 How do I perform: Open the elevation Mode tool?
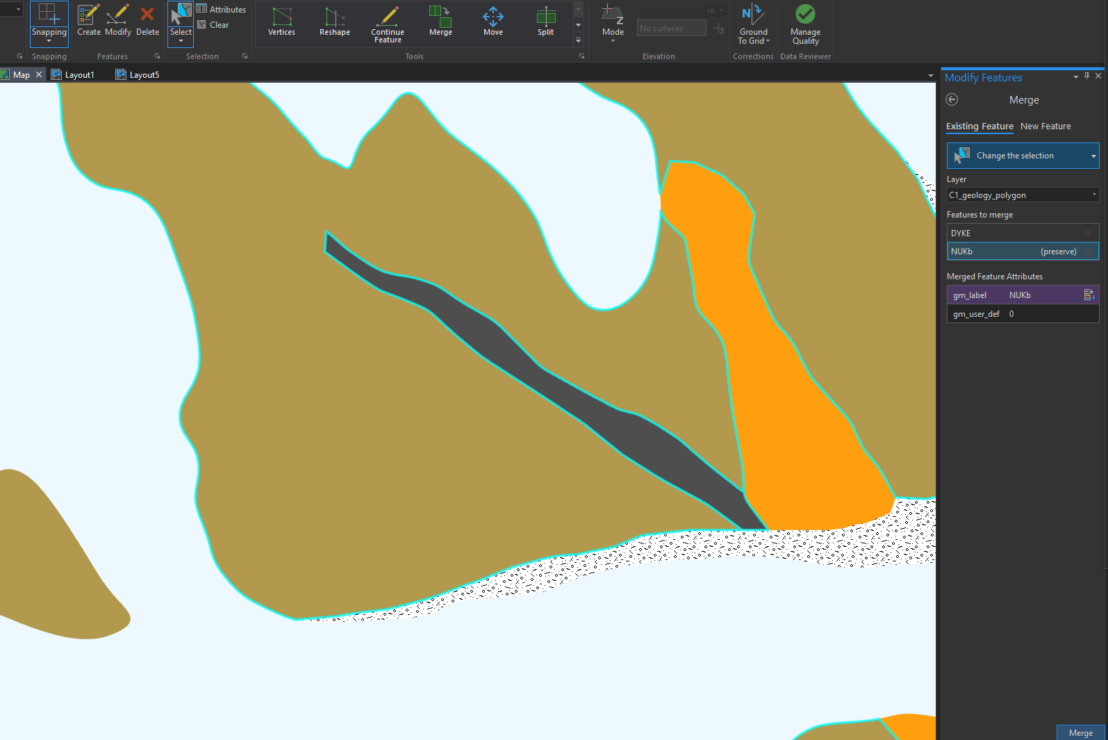(613, 23)
